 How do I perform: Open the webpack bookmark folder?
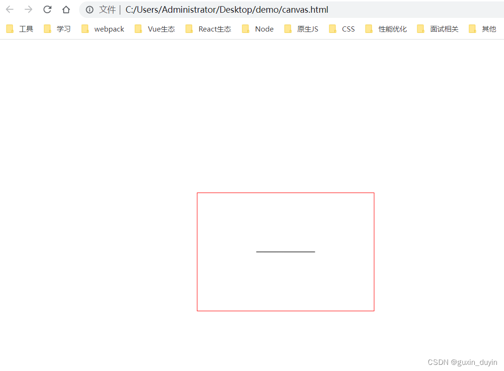pyautogui.click(x=103, y=29)
